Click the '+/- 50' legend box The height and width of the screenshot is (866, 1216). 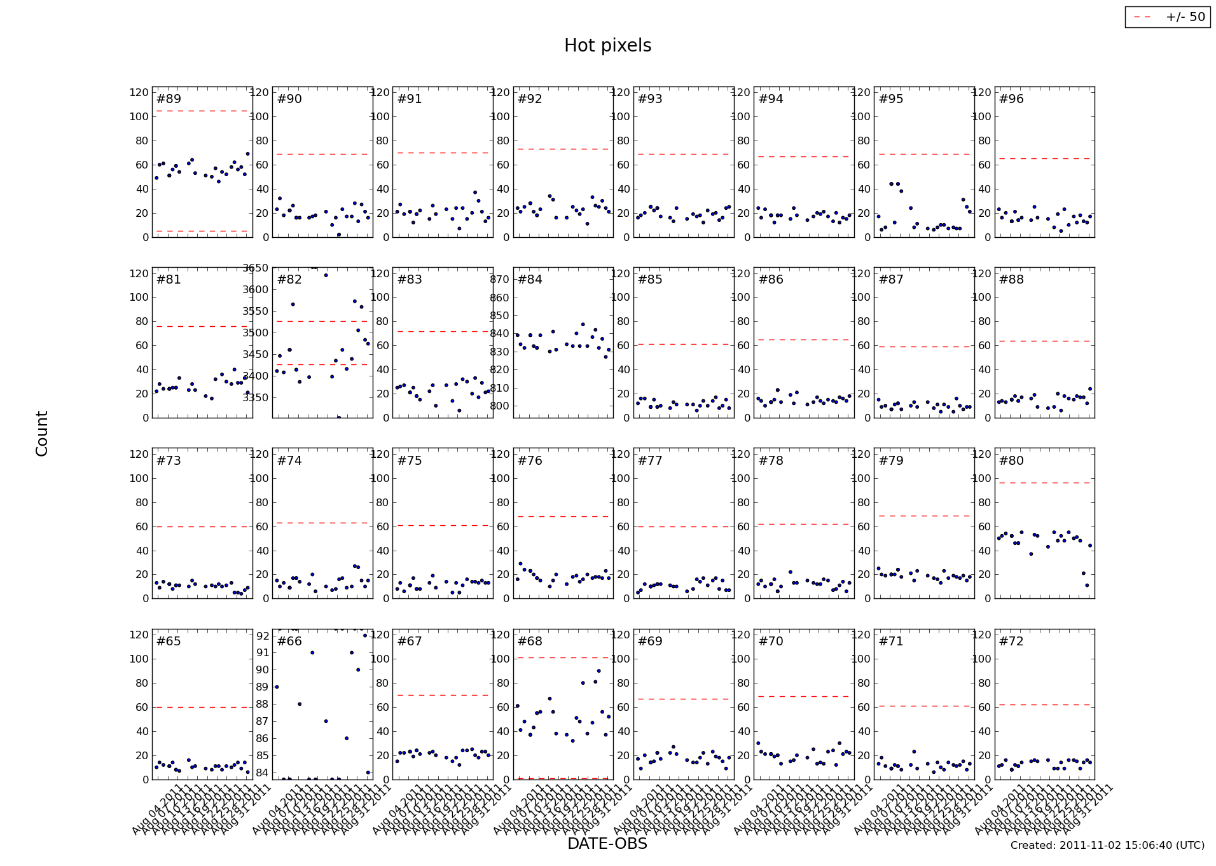pyautogui.click(x=1167, y=17)
